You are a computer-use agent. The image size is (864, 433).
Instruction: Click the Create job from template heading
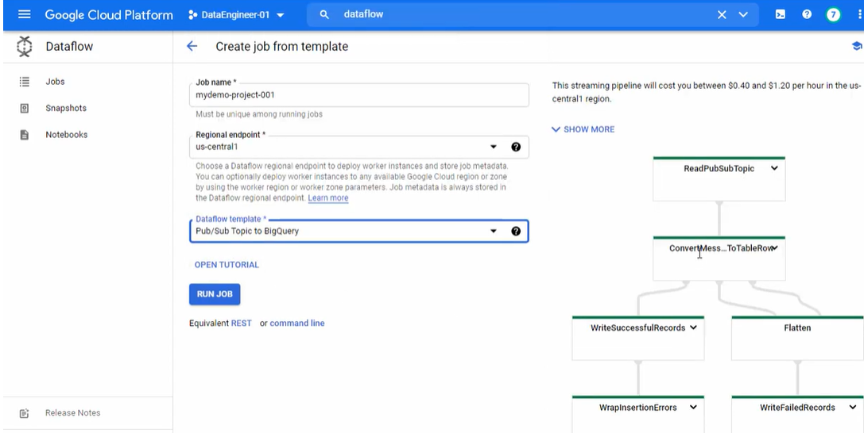[x=281, y=47]
